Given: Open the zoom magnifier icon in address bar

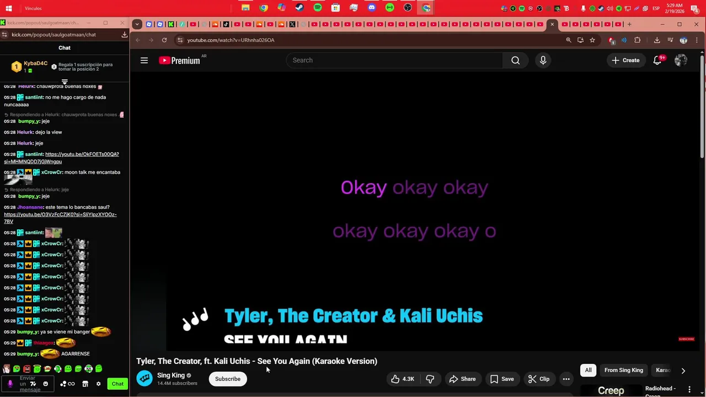Looking at the screenshot, I should (568, 40).
